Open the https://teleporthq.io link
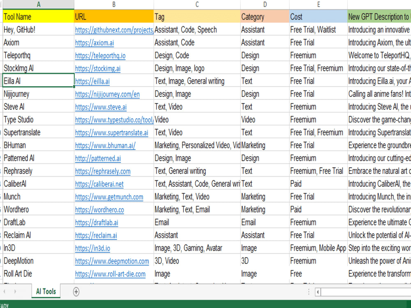Image resolution: width=411 pixels, height=308 pixels. pyautogui.click(x=100, y=55)
